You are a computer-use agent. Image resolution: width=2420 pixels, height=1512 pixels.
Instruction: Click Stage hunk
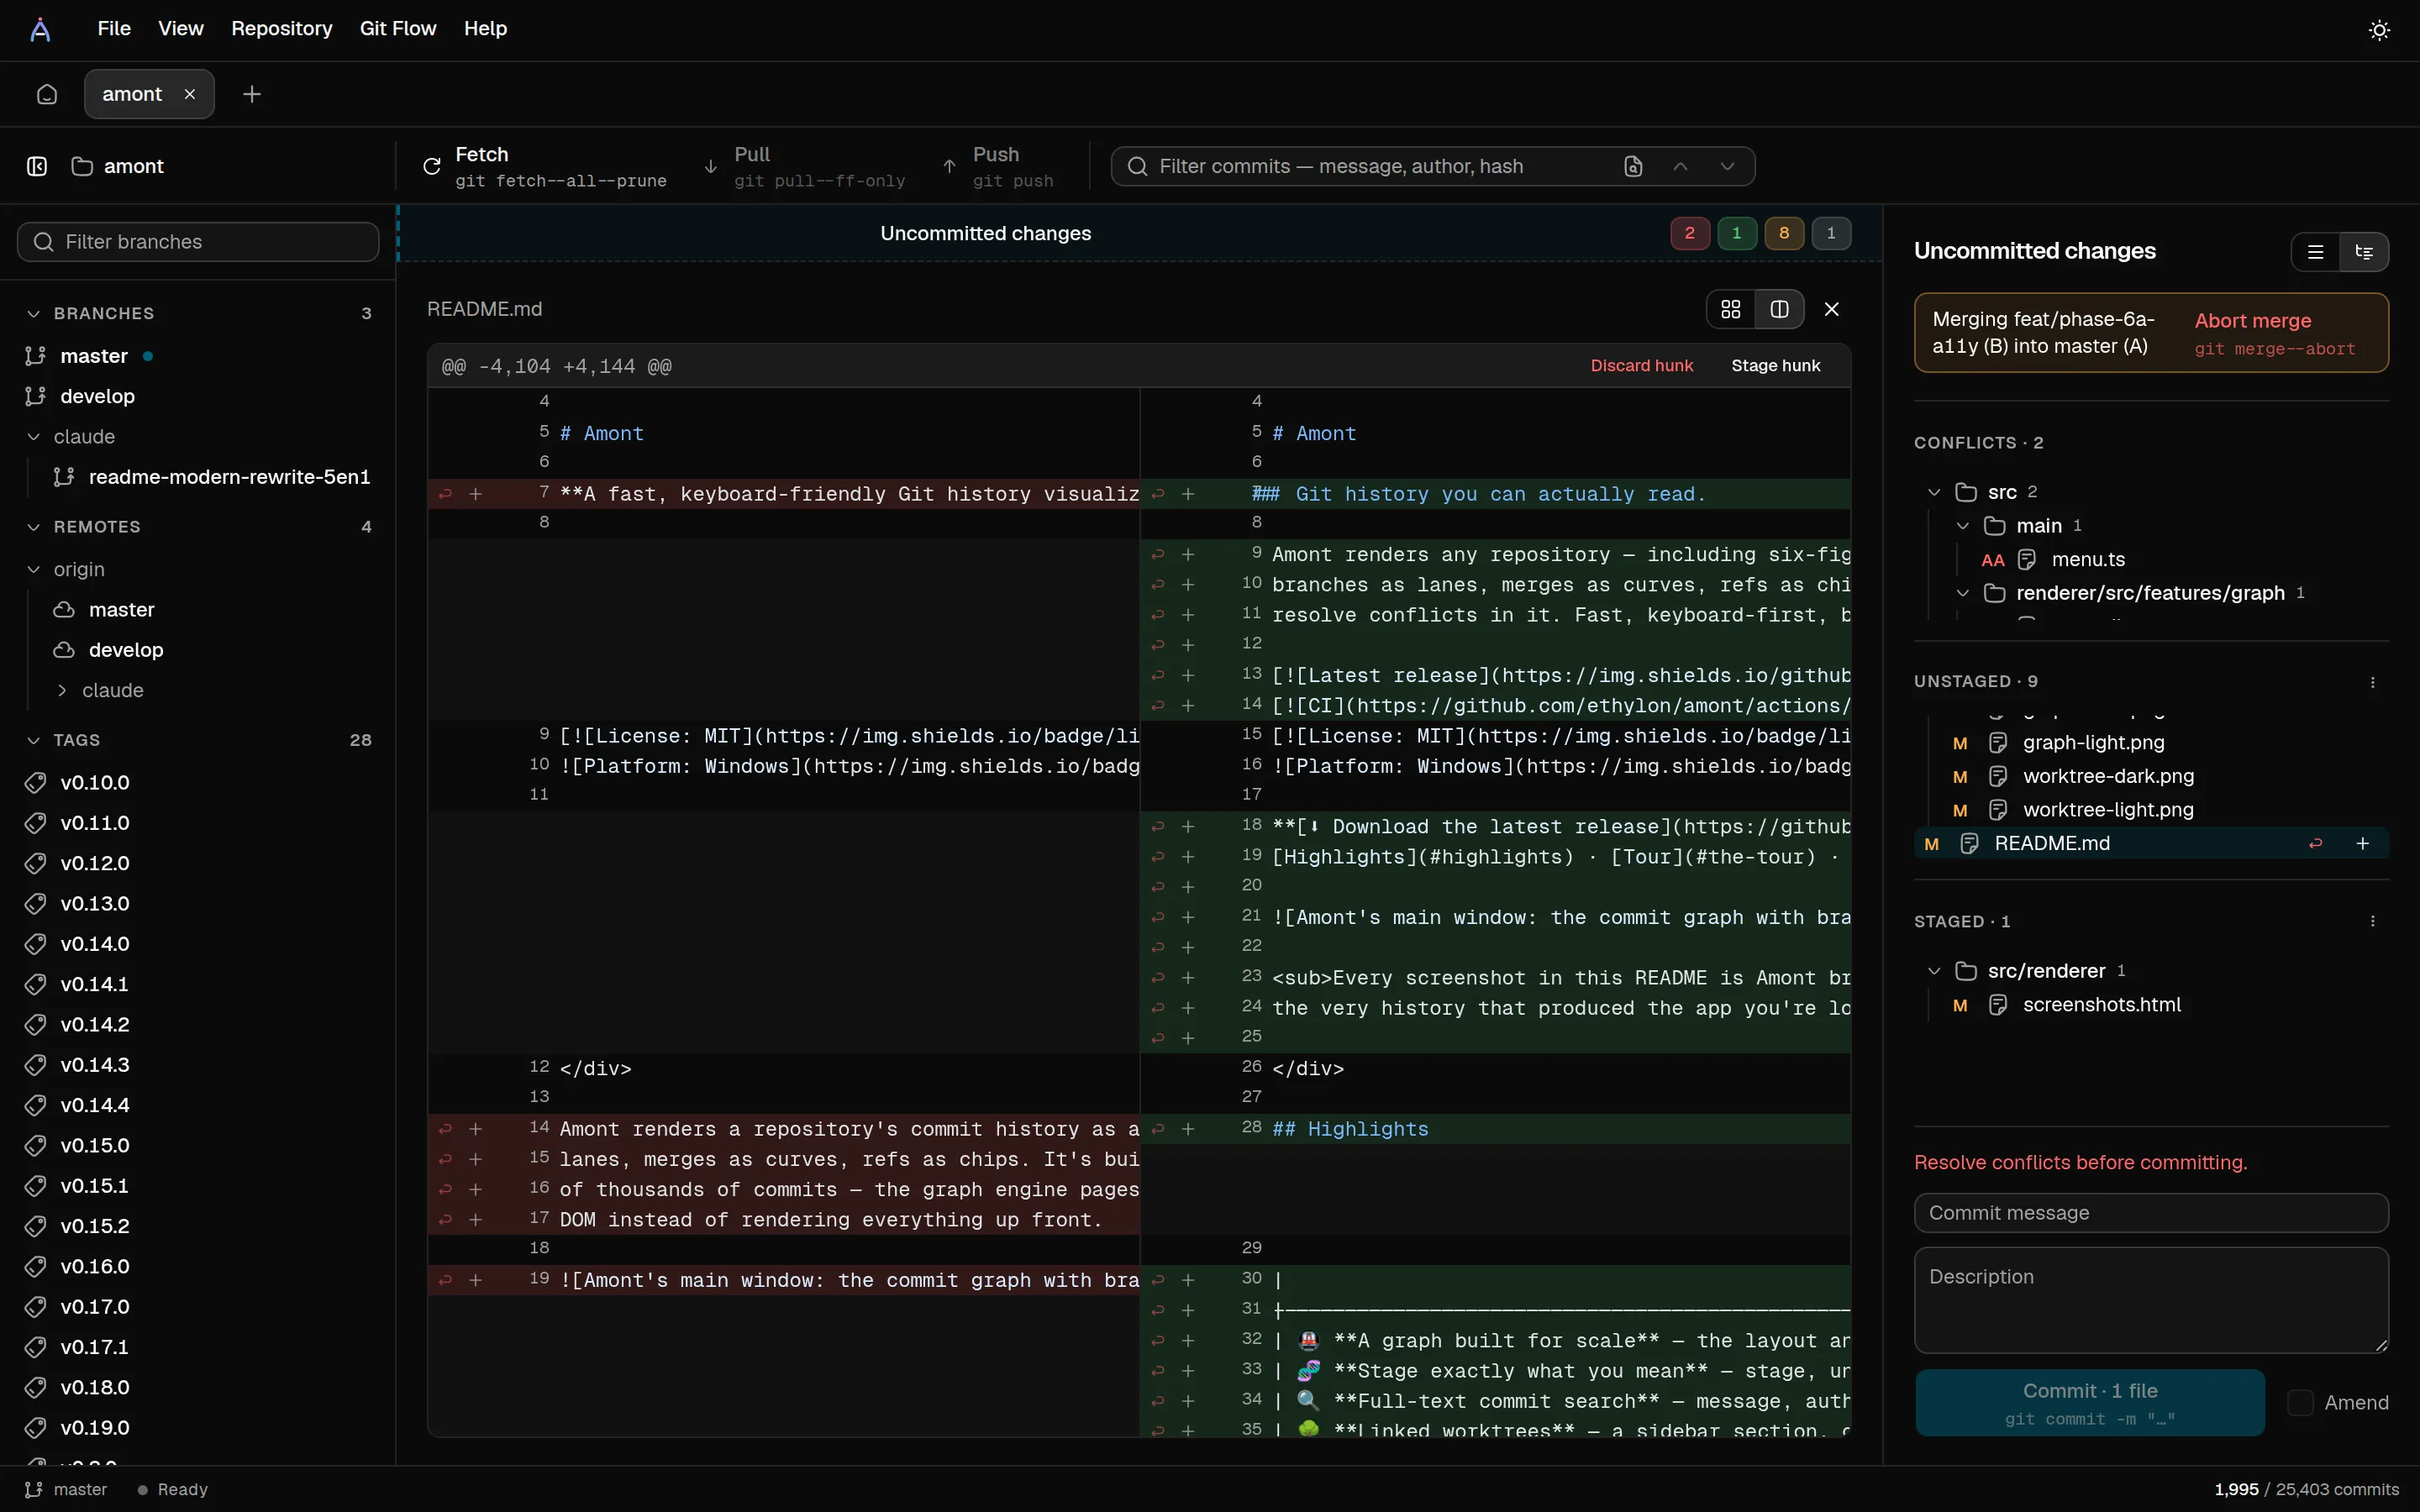point(1776,366)
